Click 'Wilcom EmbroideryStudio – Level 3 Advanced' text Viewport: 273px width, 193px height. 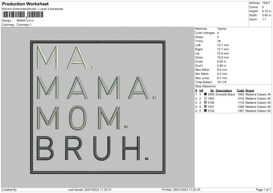(x=32, y=9)
